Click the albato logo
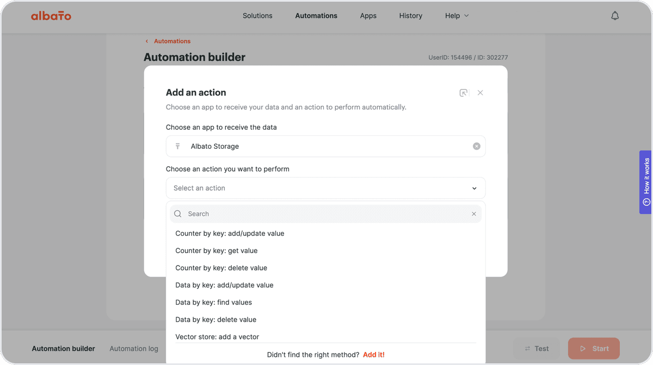Screen dimensions: 653x365 click(51, 16)
